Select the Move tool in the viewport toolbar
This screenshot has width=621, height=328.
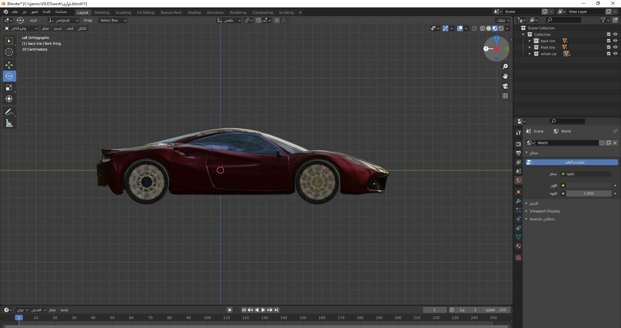tap(9, 65)
